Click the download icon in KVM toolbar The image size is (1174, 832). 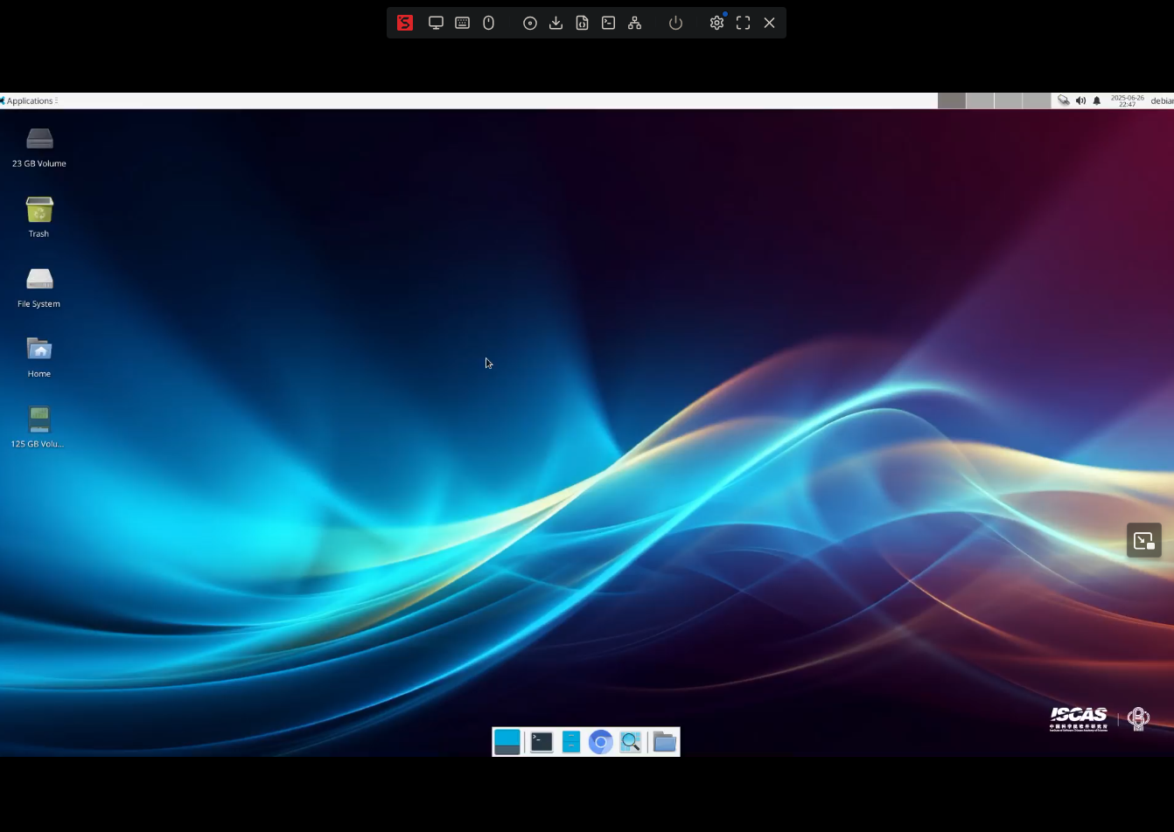coord(556,23)
